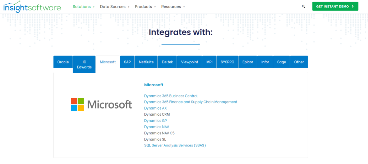The width and height of the screenshot is (368, 164).
Task: Open the Dynamics NAV link
Action: coord(157,127)
